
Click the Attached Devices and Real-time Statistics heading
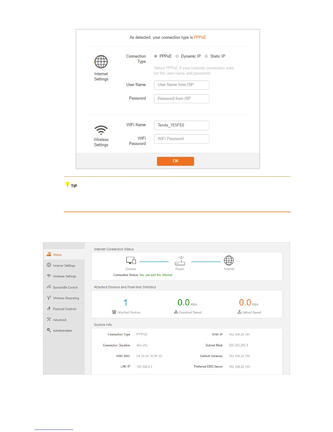coord(125,287)
